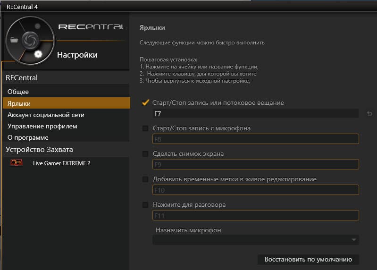Image resolution: width=377 pixels, height=270 pixels.
Task: Enable the Сделать снимок экрана checkbox
Action: [145, 154]
